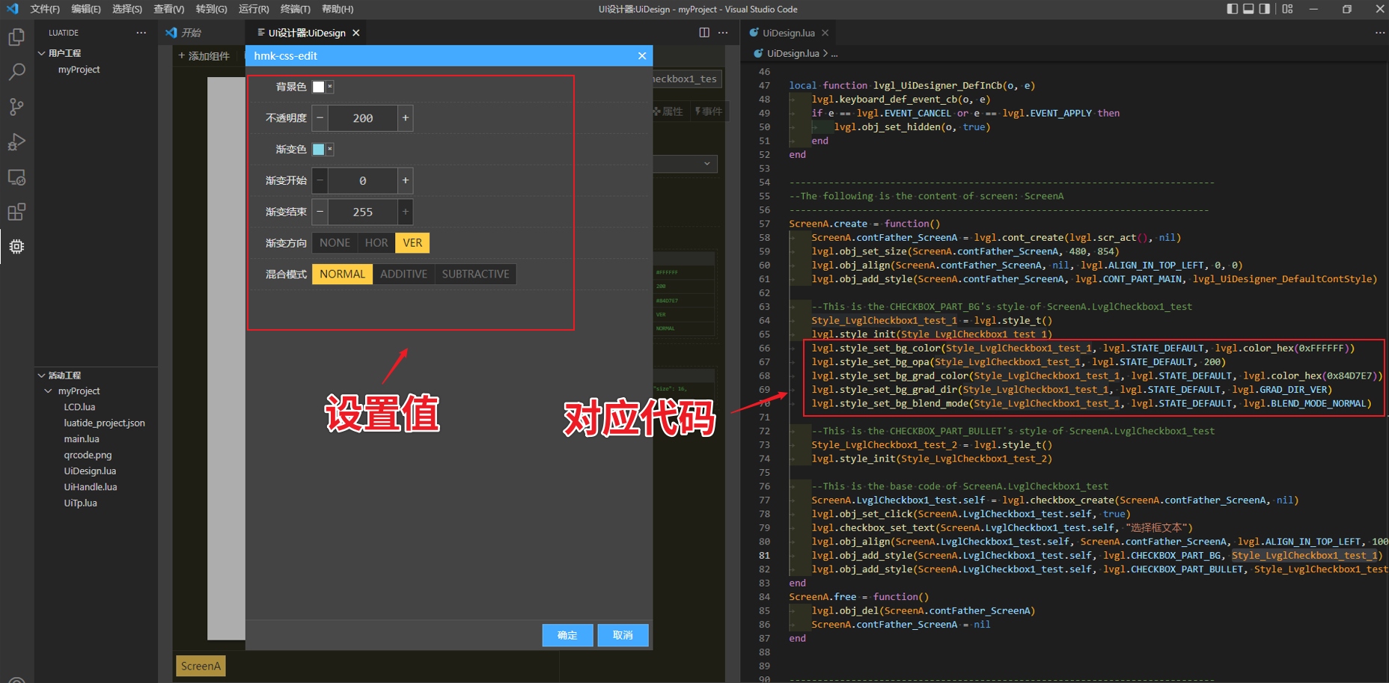Image resolution: width=1389 pixels, height=683 pixels.
Task: Set gradient direction to VER
Action: (x=412, y=243)
